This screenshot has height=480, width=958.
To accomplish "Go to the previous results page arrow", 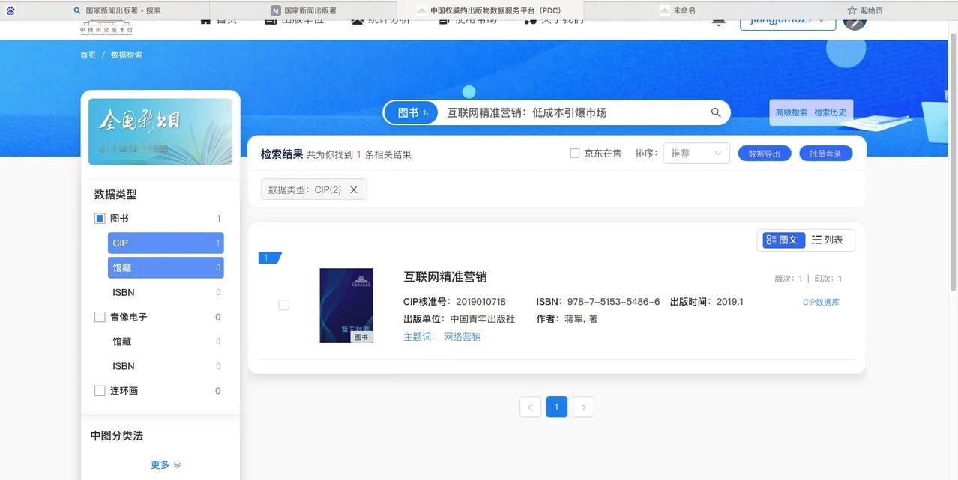I will point(530,407).
